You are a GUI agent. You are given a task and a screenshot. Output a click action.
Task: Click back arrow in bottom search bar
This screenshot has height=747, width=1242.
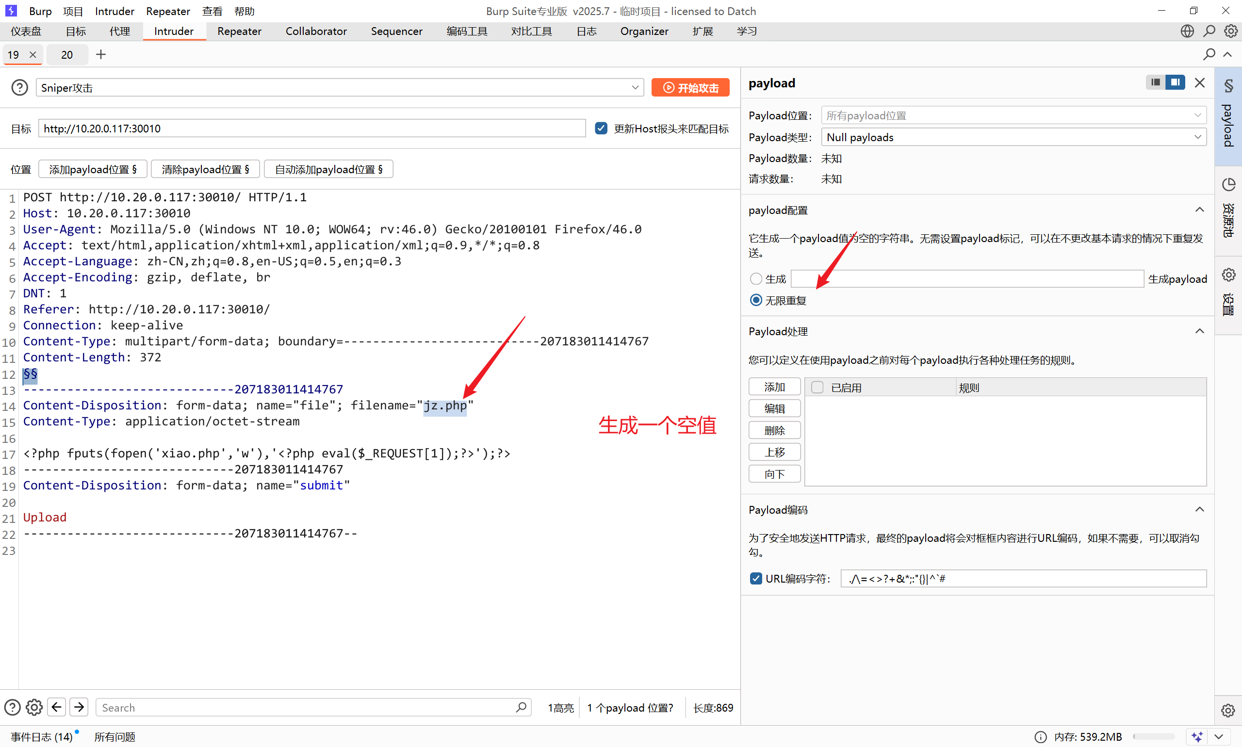pyautogui.click(x=56, y=707)
